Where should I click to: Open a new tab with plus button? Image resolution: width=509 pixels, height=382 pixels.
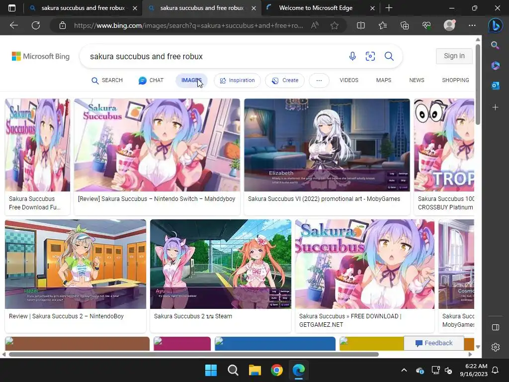click(389, 8)
